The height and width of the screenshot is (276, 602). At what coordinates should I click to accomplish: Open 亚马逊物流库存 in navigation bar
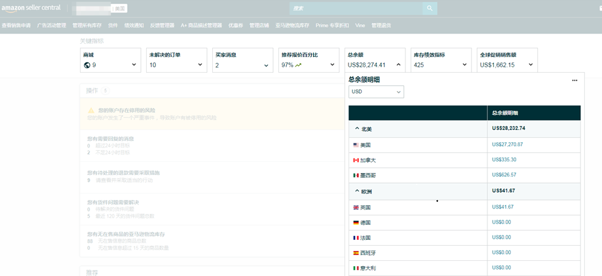click(x=292, y=26)
